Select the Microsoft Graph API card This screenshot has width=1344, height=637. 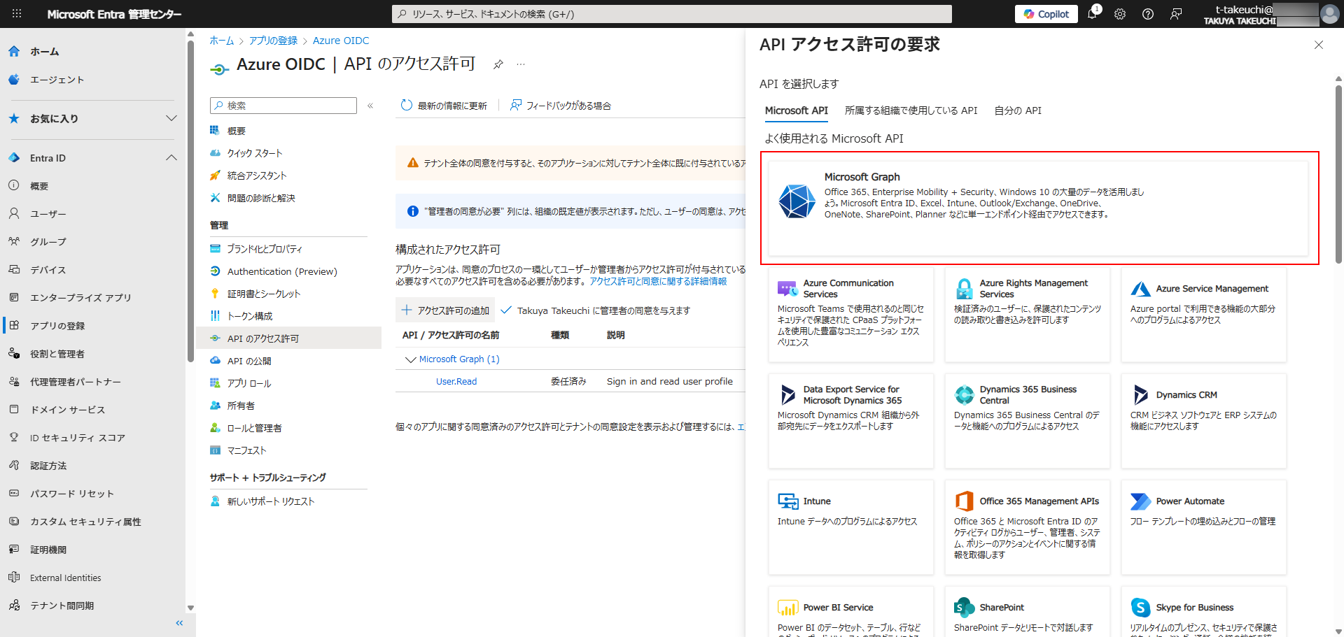pyautogui.click(x=1039, y=208)
